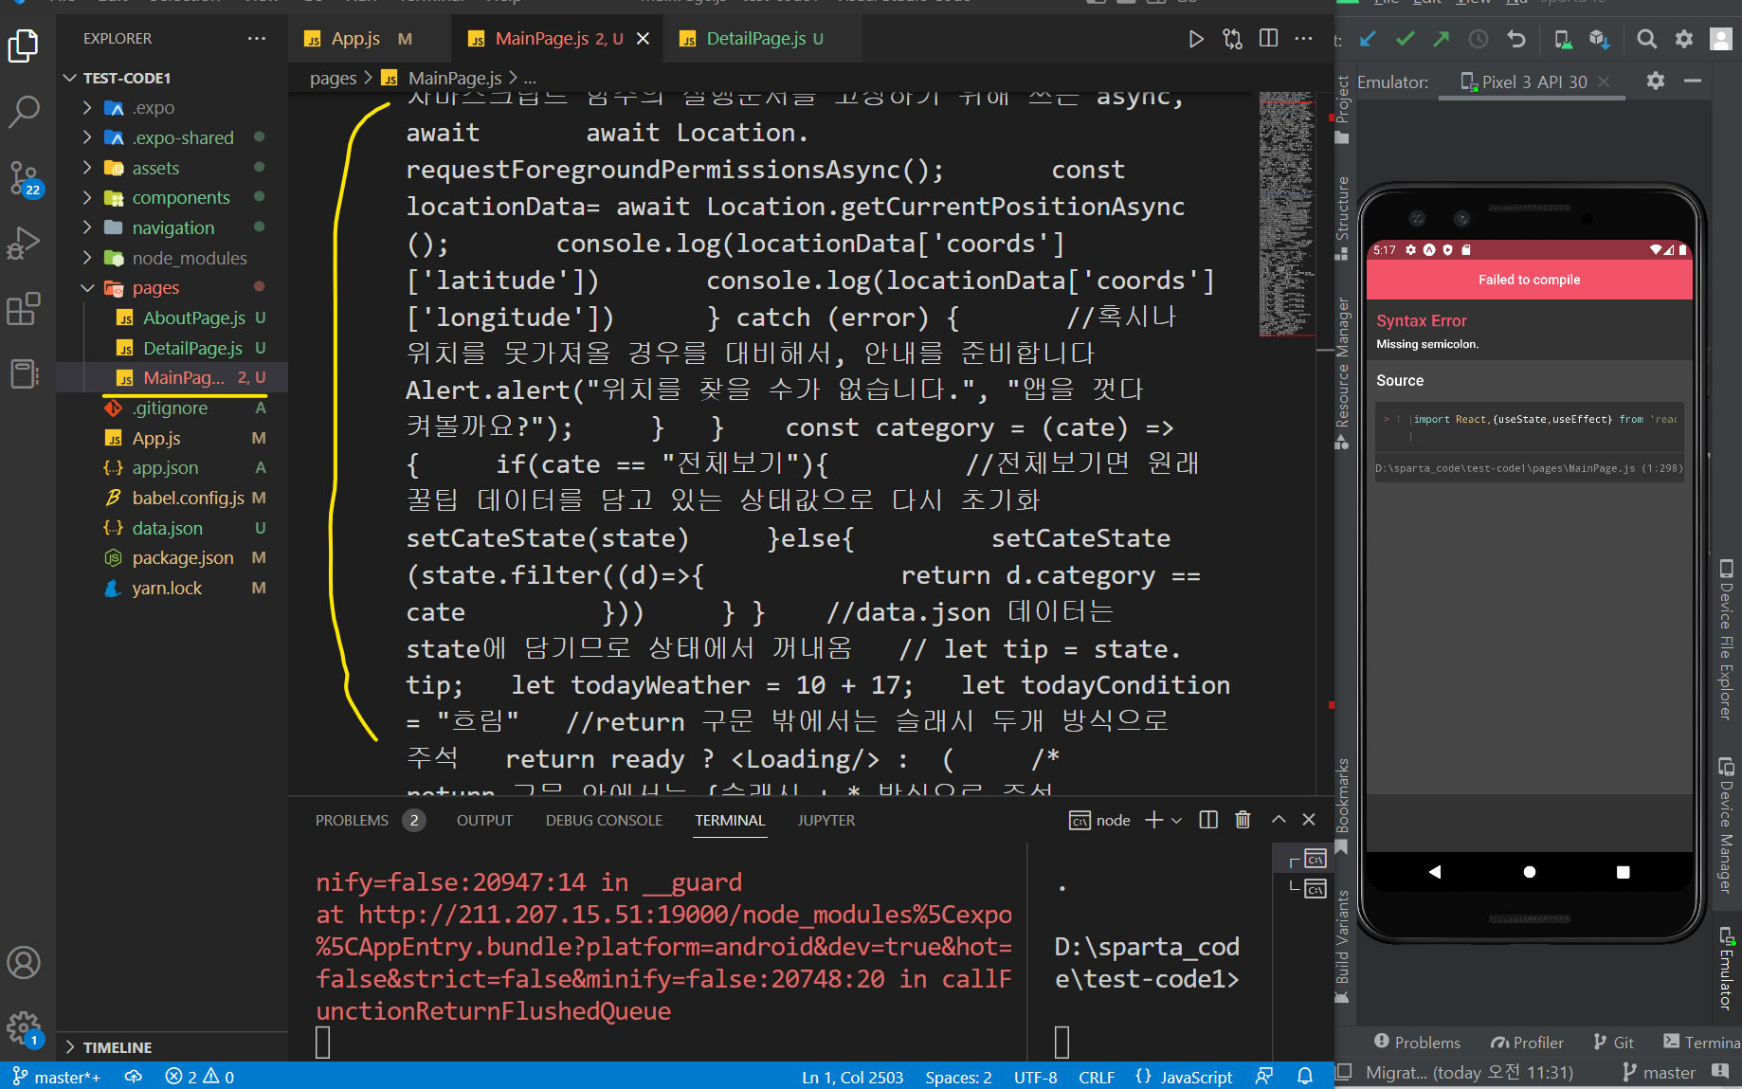This screenshot has height=1089, width=1742.
Task: Synchronize changes via status bar cloud icon
Action: click(133, 1077)
